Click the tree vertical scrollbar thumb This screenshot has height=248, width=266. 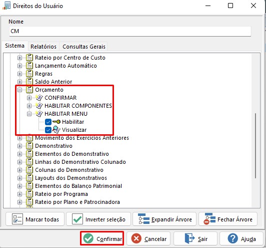(255, 146)
